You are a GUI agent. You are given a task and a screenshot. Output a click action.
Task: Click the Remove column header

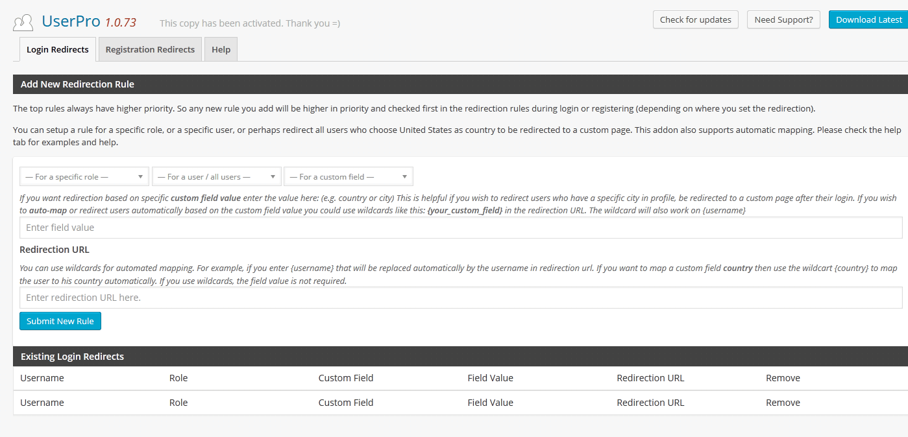click(x=783, y=378)
